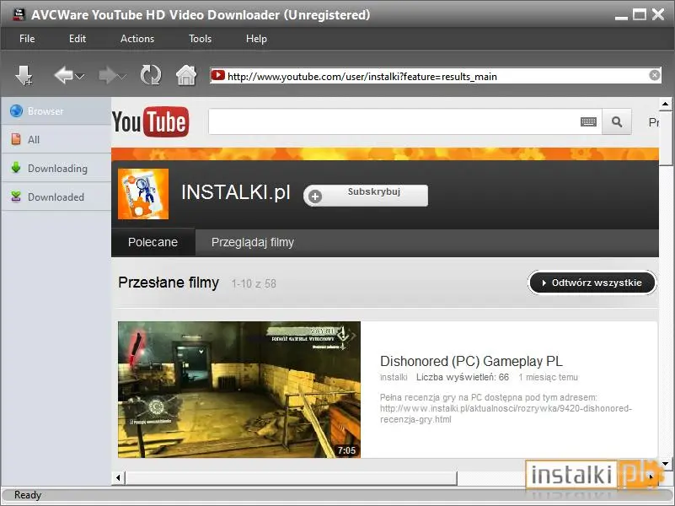675x506 pixels.
Task: Switch to the Przeglądaj filmy tab
Action: [252, 242]
